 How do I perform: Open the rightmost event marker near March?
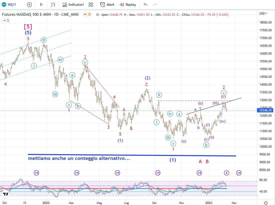239,173
